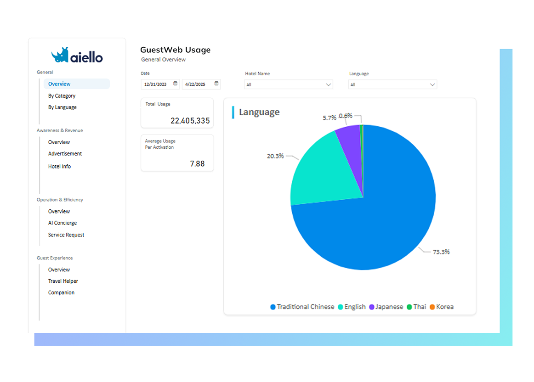Click the 4/22/2025 end date field
Viewport: 534px width, 382px height.
[x=201, y=84]
